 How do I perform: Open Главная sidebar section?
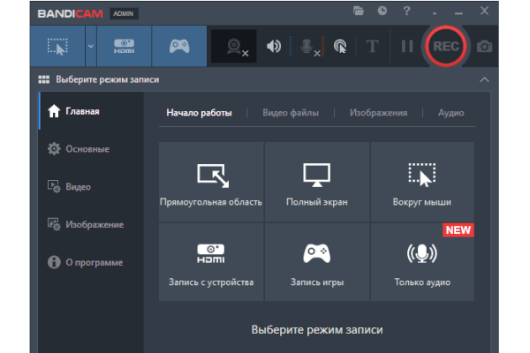click(91, 111)
